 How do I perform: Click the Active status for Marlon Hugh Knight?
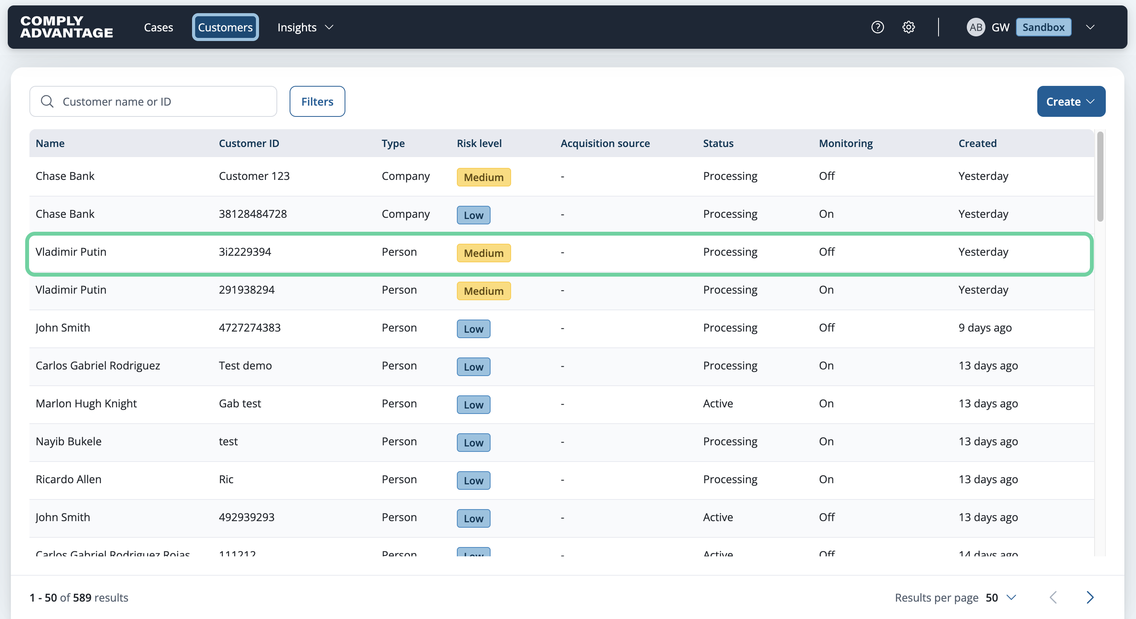click(718, 404)
